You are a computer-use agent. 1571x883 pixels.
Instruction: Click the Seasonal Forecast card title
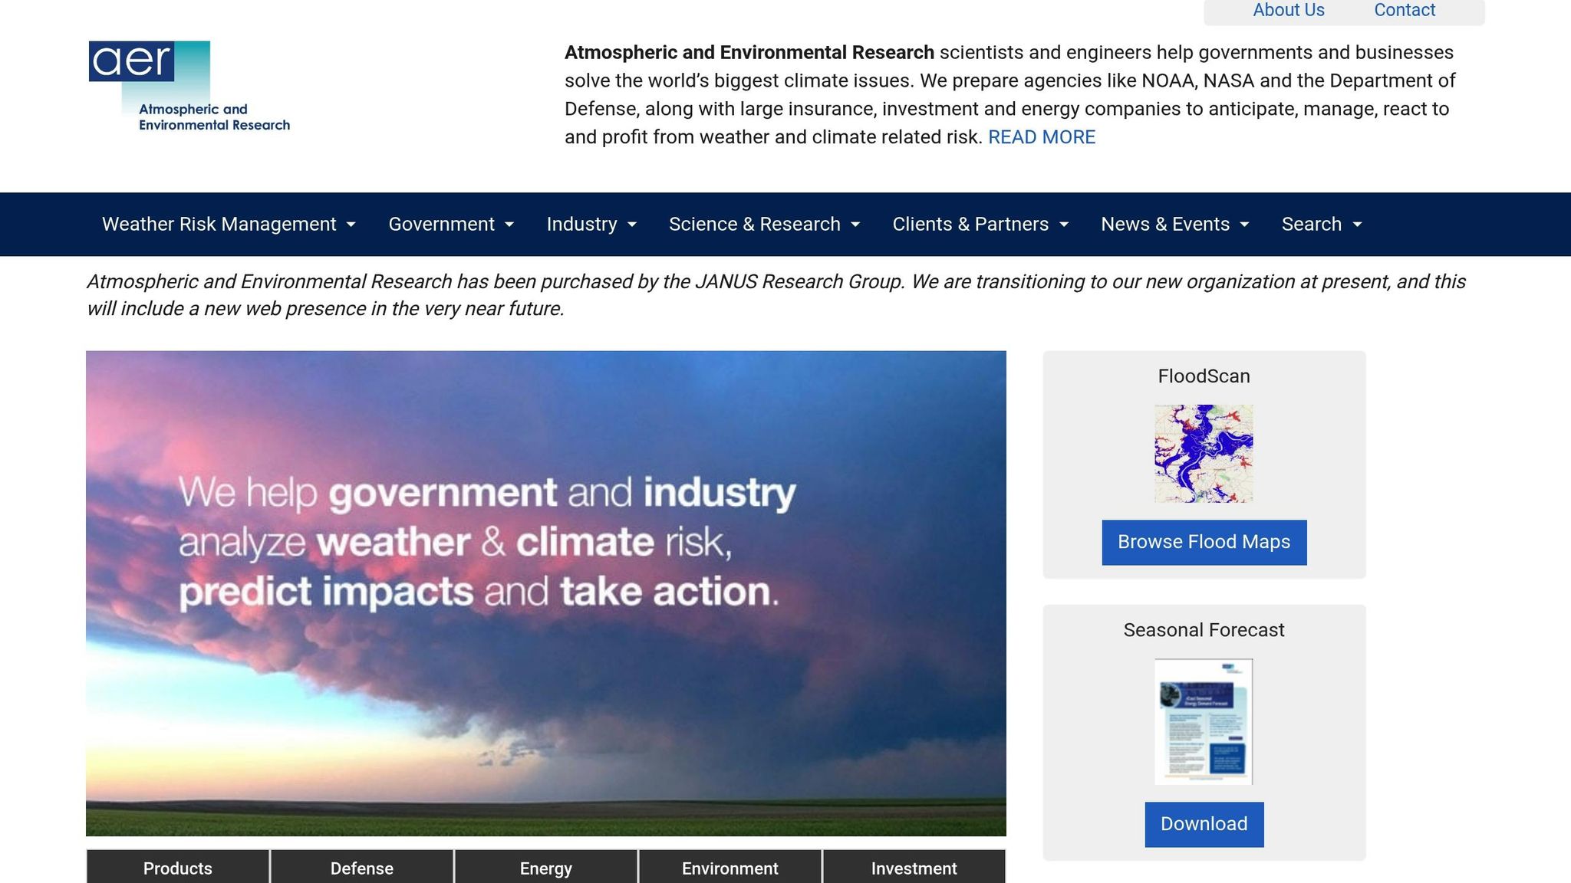(x=1204, y=630)
